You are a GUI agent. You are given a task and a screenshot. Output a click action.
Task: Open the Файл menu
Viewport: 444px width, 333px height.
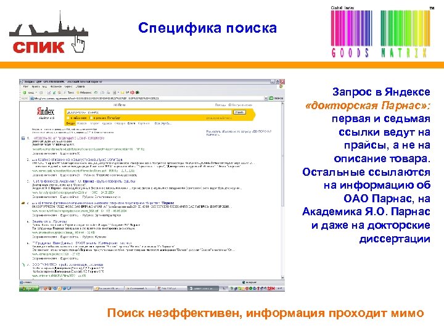click(26, 87)
